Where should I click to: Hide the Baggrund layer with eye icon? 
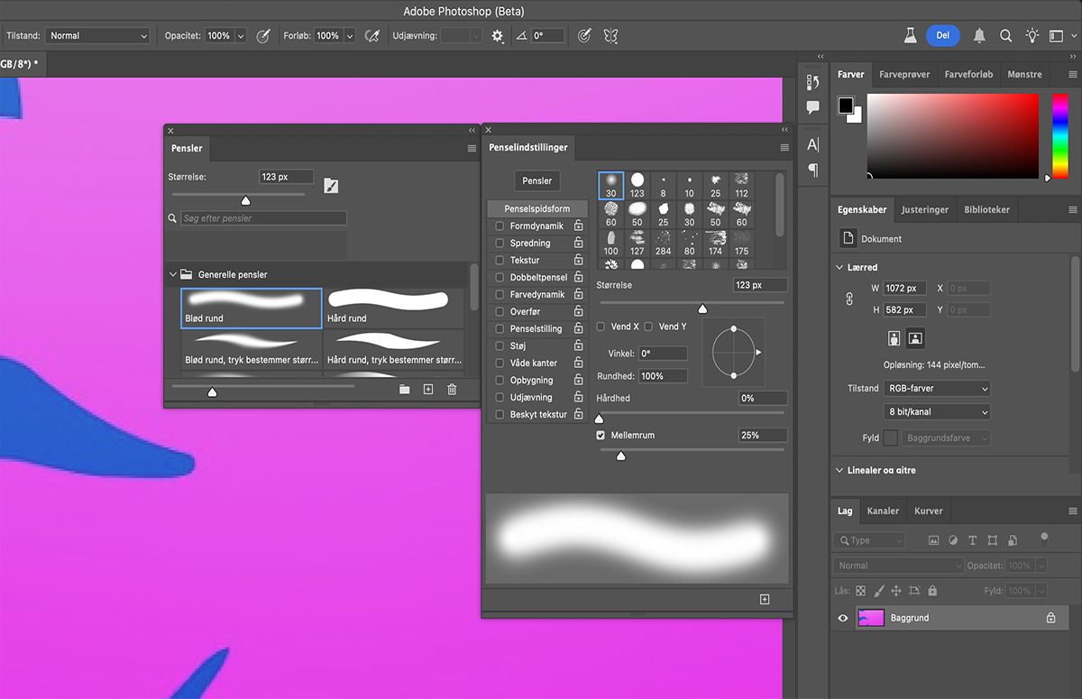tap(843, 618)
